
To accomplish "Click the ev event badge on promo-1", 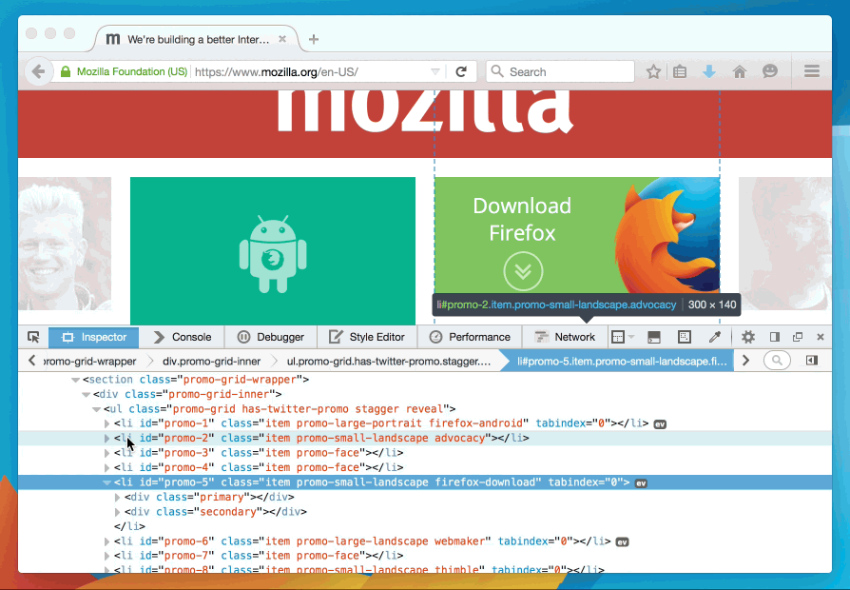I will tap(659, 423).
